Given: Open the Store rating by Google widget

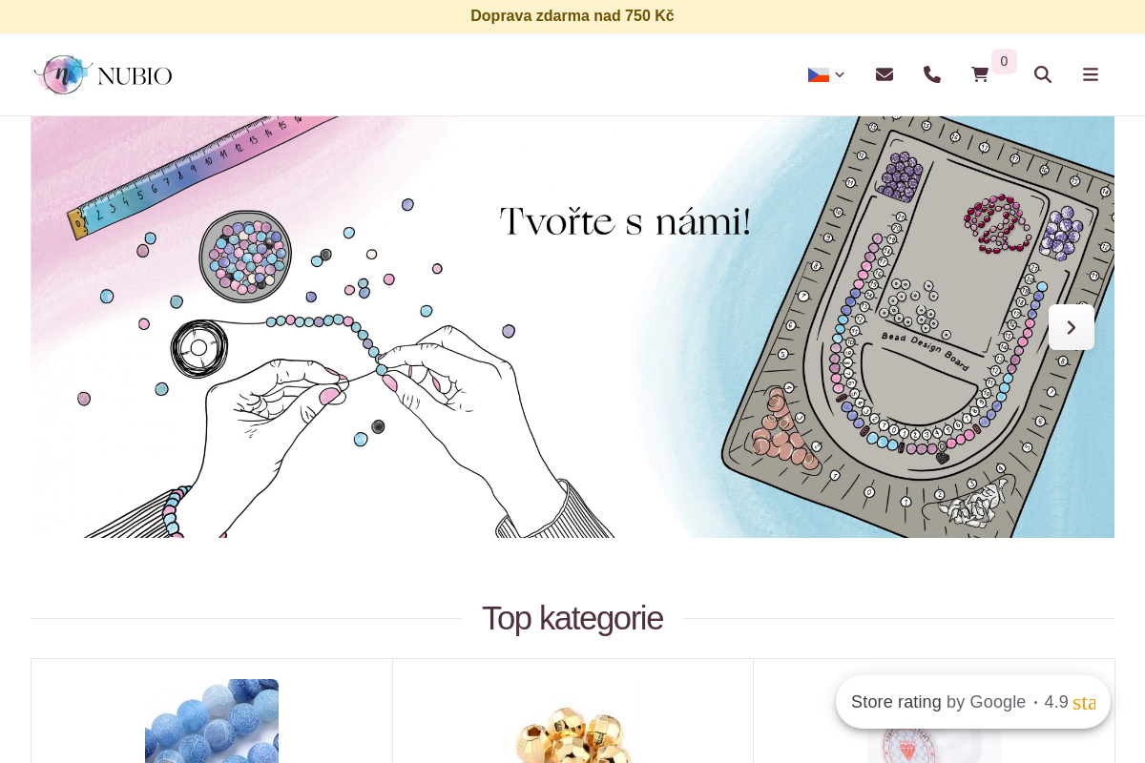Looking at the screenshot, I should 973,702.
